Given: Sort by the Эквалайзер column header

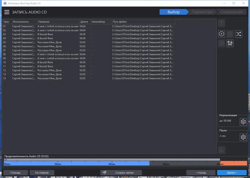Looking at the screenshot, I should pyautogui.click(x=101, y=22).
